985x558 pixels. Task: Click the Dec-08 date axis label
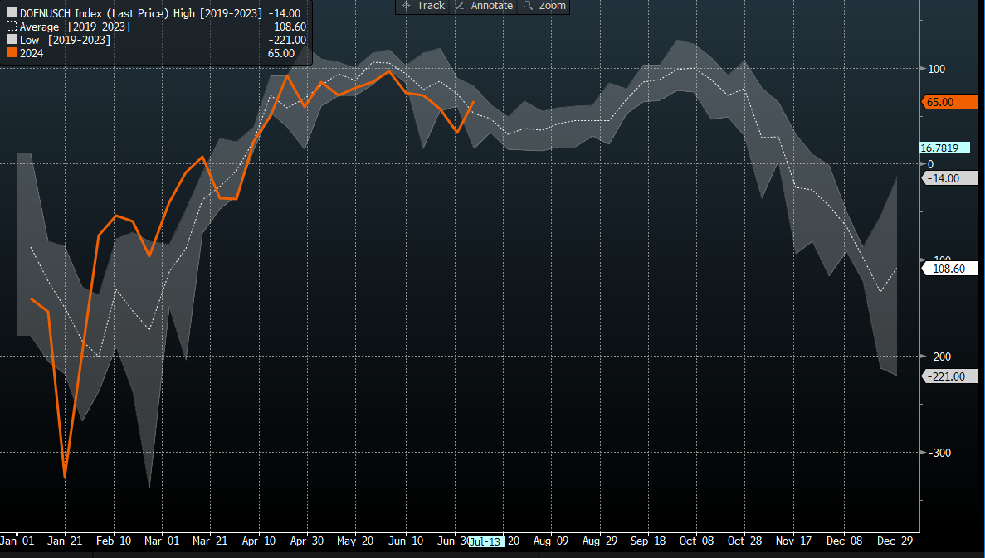coord(844,541)
